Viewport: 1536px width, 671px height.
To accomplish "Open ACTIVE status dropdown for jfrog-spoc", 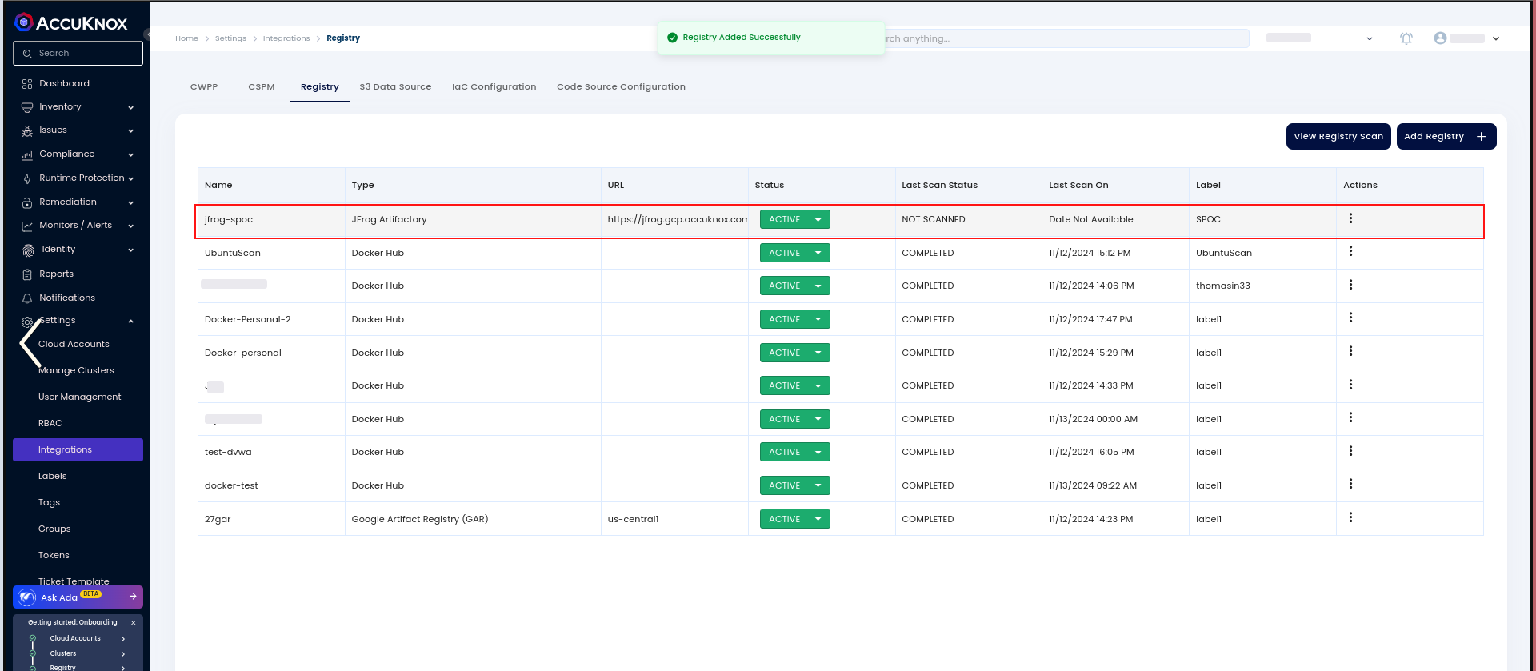I will click(794, 219).
